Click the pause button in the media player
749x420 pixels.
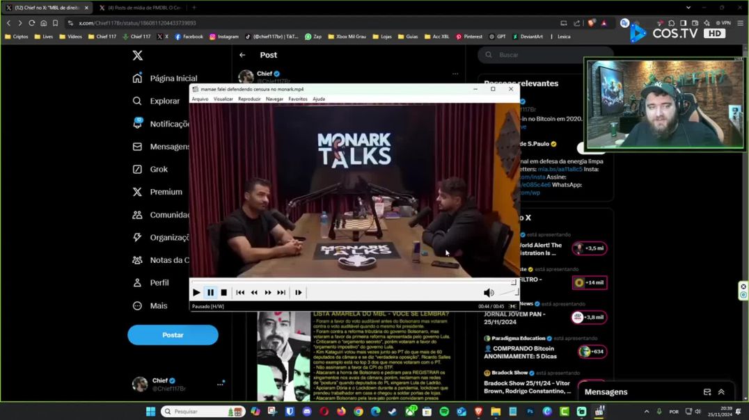210,292
